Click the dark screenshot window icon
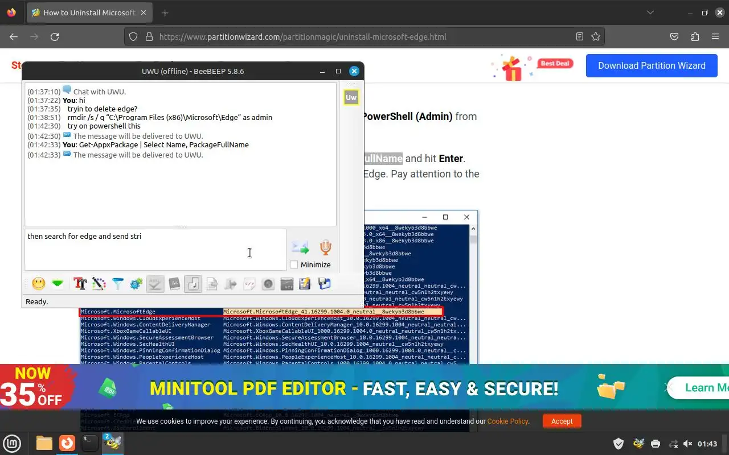The width and height of the screenshot is (729, 455). 287,283
